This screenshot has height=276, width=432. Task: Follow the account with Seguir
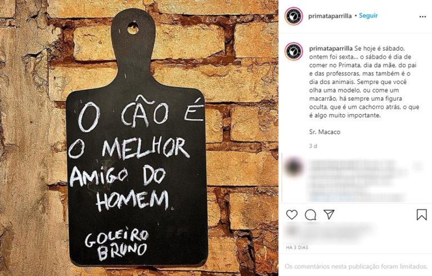(x=368, y=16)
